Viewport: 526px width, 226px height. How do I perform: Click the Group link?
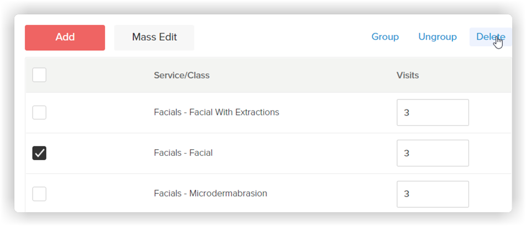click(385, 37)
